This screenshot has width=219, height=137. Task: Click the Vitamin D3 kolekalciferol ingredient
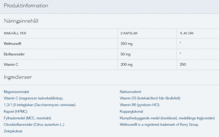tap(150, 98)
